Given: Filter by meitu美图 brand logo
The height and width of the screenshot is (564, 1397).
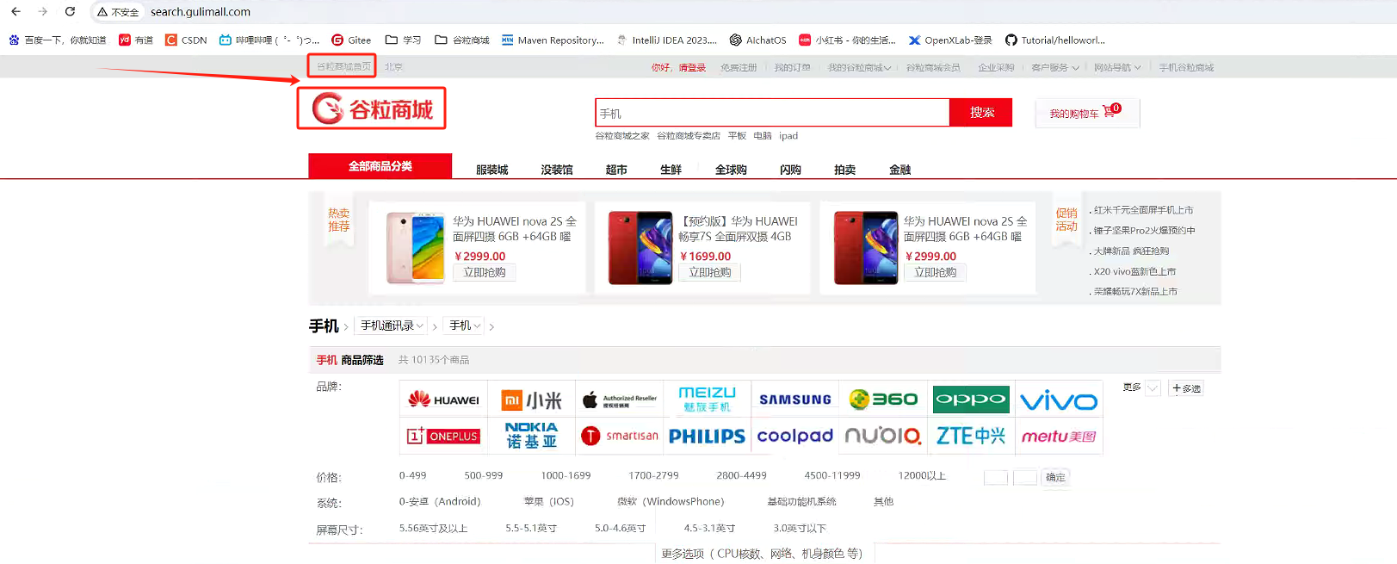Looking at the screenshot, I should coord(1059,436).
